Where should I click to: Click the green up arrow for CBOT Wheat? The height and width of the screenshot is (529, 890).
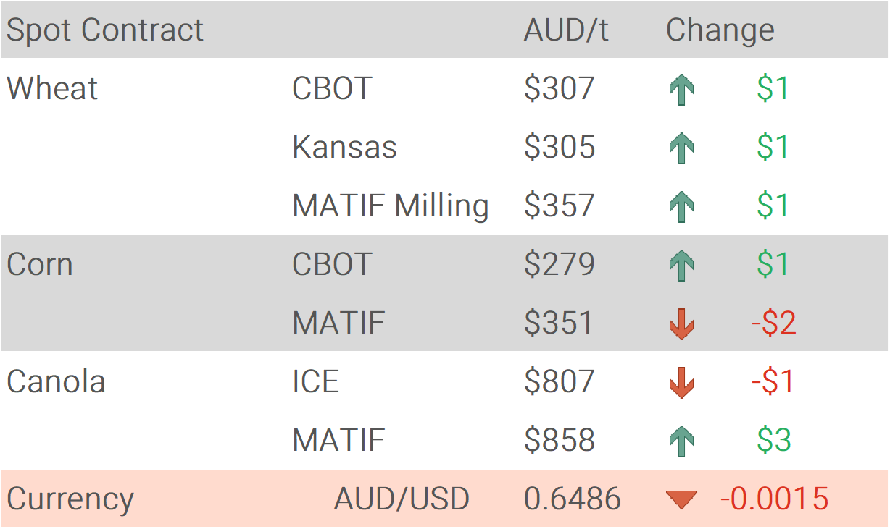681,90
